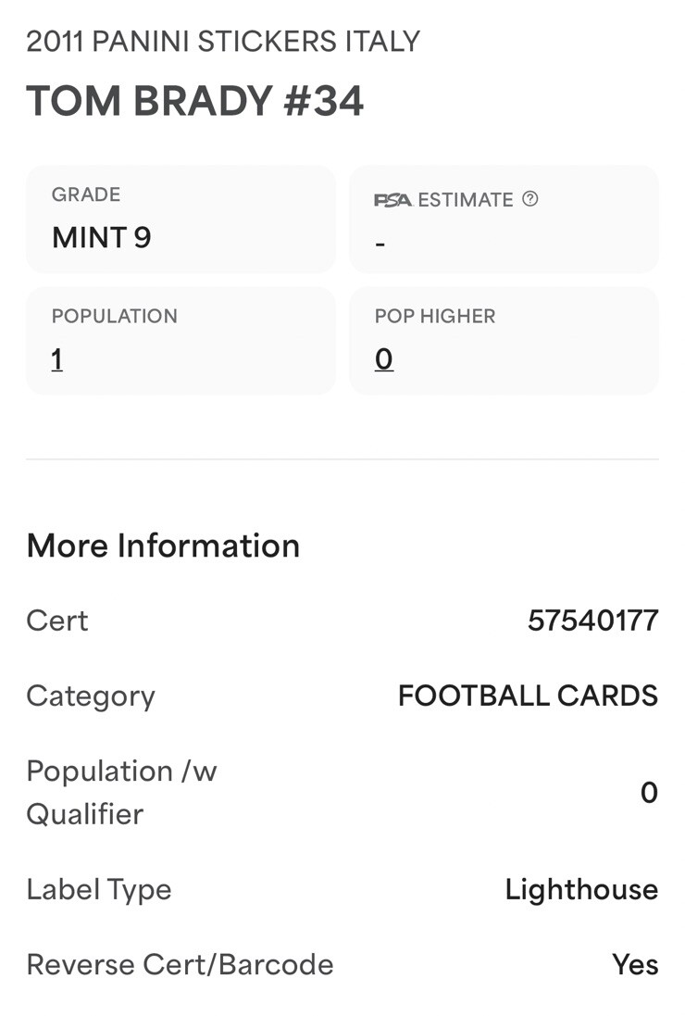The image size is (685, 1016).
Task: Tap the PSA ESTIMATE label text
Action: (465, 200)
